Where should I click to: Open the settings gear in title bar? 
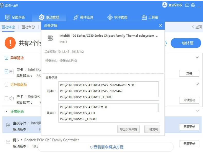(x=193, y=5)
